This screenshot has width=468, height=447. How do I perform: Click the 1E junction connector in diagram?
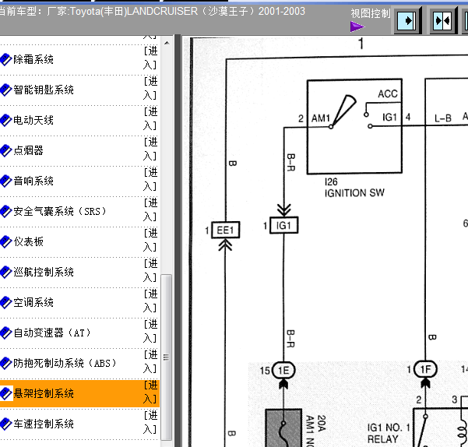(x=283, y=371)
